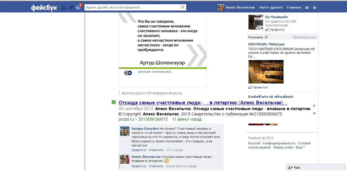Open the proza.ru article title link
Screen dimensions: 347x181
point(203,103)
